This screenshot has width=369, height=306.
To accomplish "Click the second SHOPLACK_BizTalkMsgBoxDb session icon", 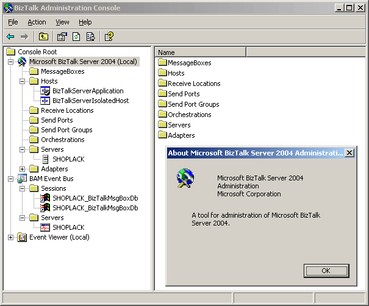I will click(45, 208).
